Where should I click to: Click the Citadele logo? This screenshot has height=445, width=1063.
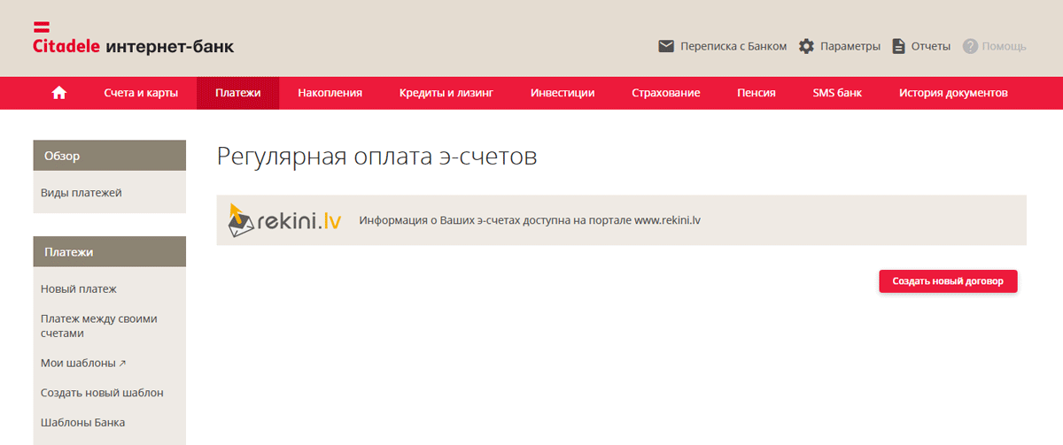66,39
